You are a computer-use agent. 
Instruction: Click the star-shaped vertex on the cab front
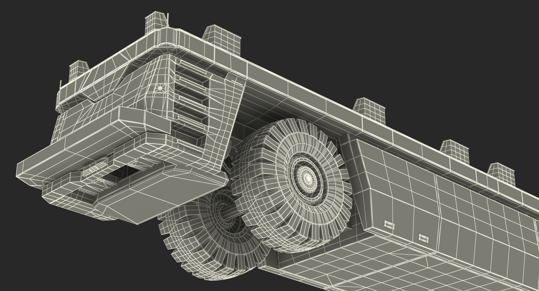coord(160,88)
